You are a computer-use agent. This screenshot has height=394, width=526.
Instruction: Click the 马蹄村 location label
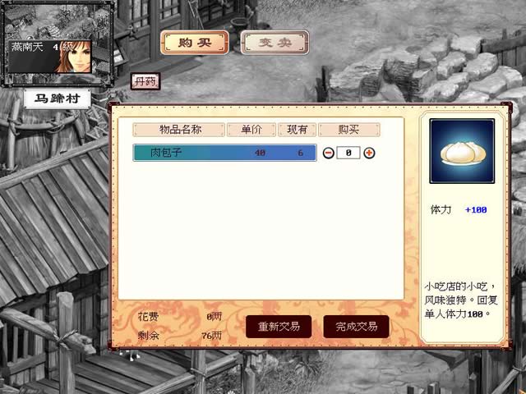coord(58,98)
